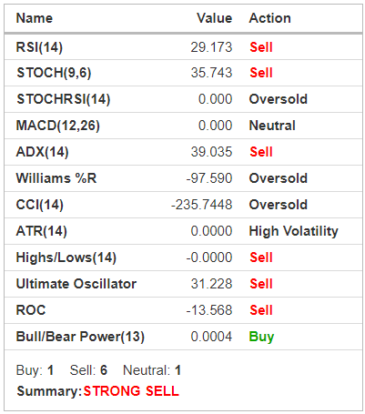Click the Neutral action for MACD
This screenshot has width=365, height=414.
pyautogui.click(x=272, y=126)
